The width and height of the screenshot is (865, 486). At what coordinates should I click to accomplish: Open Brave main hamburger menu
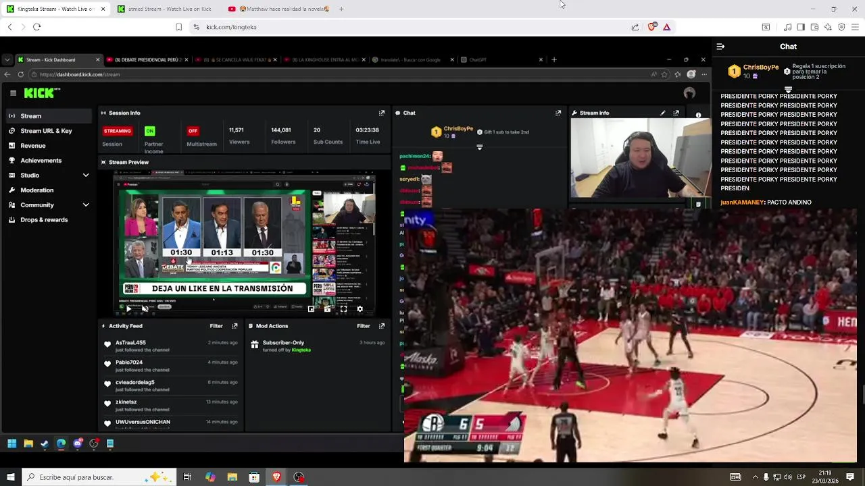(x=856, y=27)
